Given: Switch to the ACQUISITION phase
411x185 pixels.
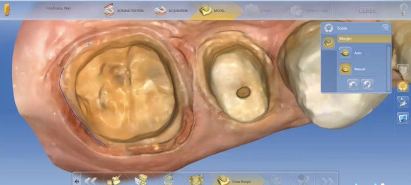Looking at the screenshot, I should pyautogui.click(x=171, y=10).
